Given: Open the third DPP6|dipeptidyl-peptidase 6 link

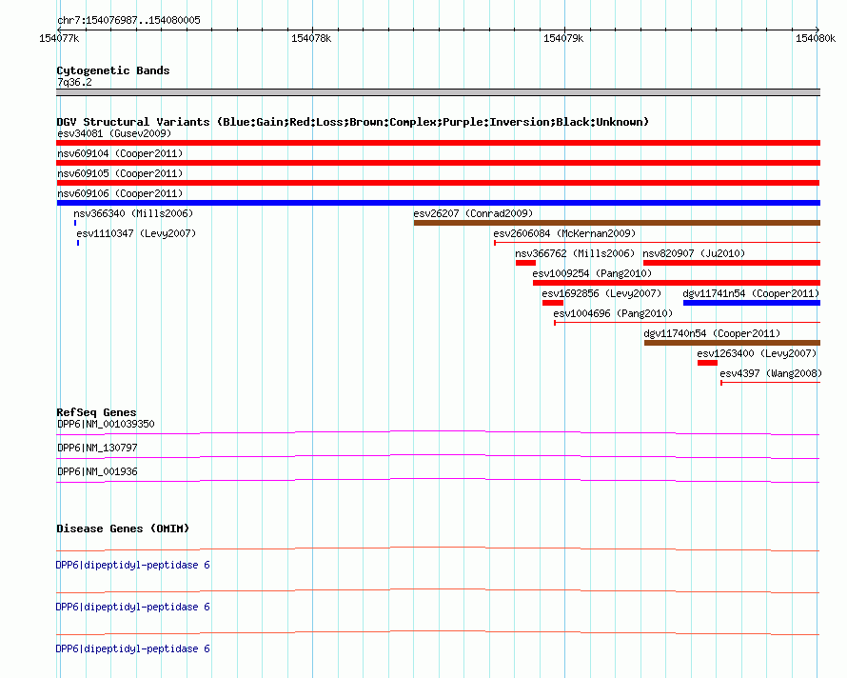Looking at the screenshot, I should tap(133, 648).
